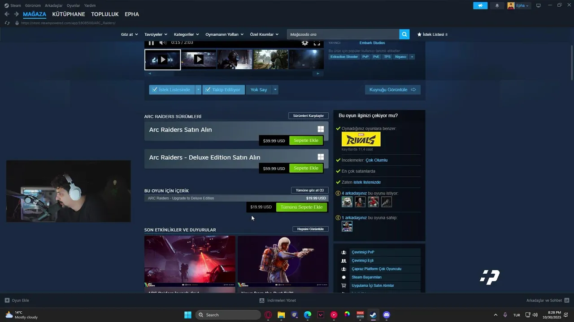Pause the trailer video

151,43
